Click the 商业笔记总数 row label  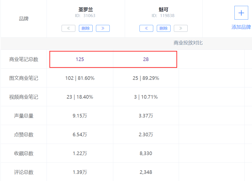[24, 59]
